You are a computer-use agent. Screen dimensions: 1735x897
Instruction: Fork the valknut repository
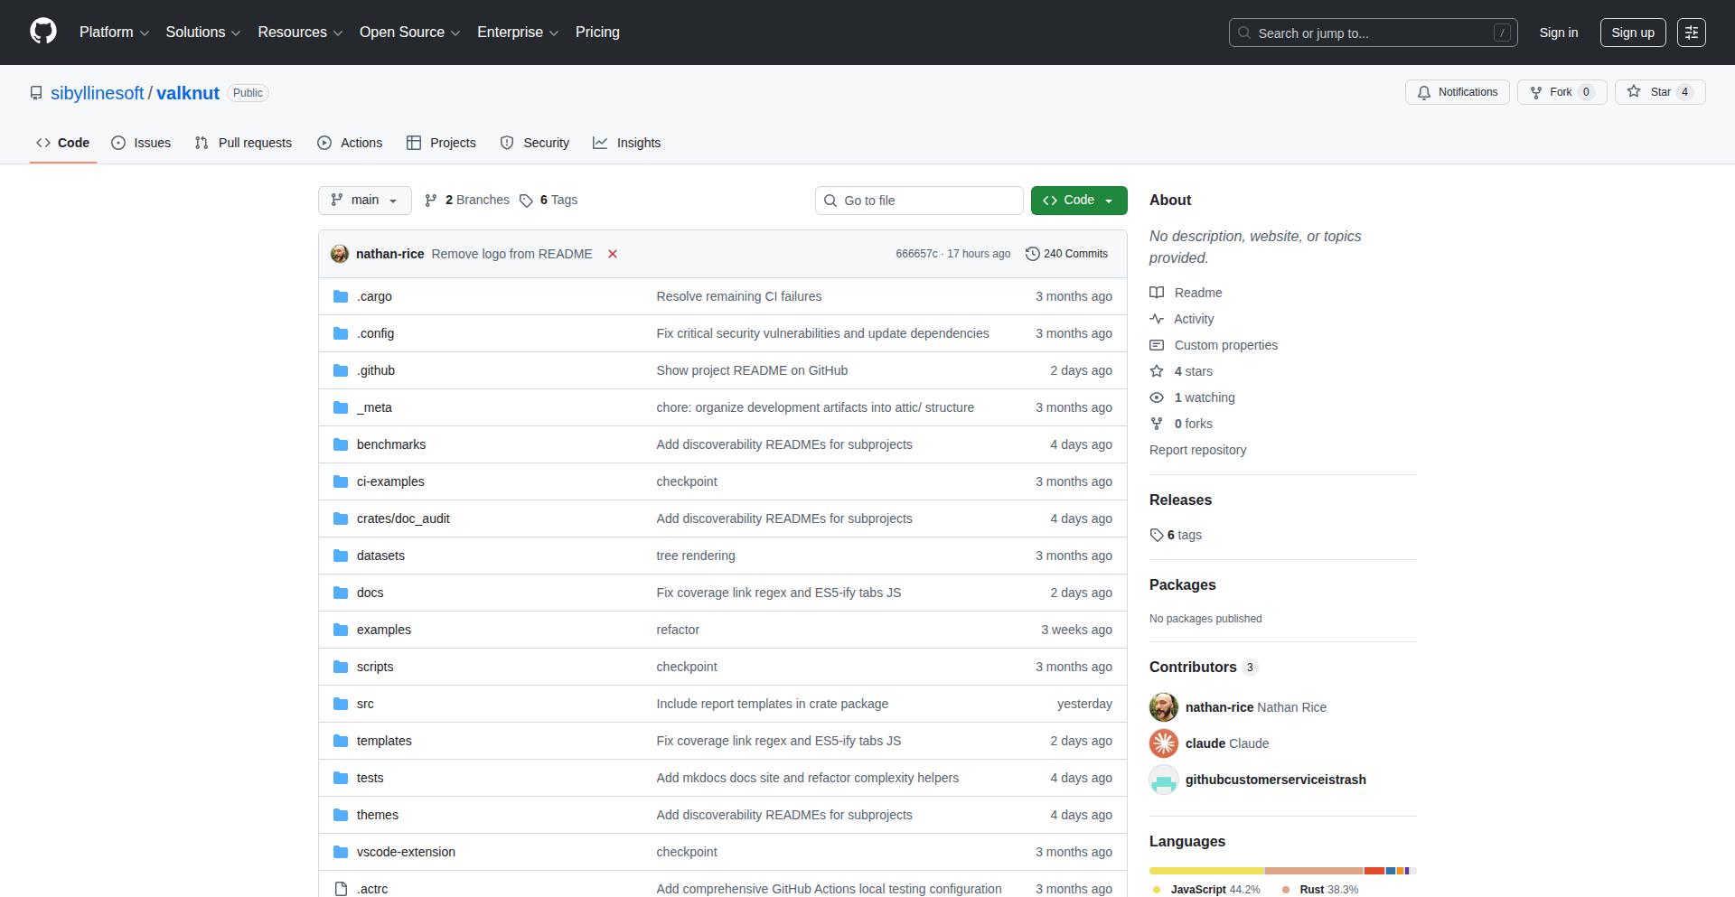(x=1562, y=92)
